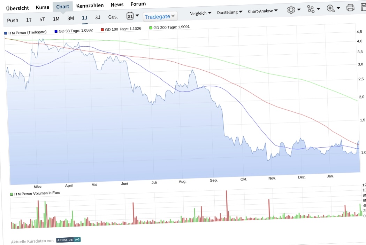Select the 1J timeframe
366x245 pixels.
tap(84, 18)
